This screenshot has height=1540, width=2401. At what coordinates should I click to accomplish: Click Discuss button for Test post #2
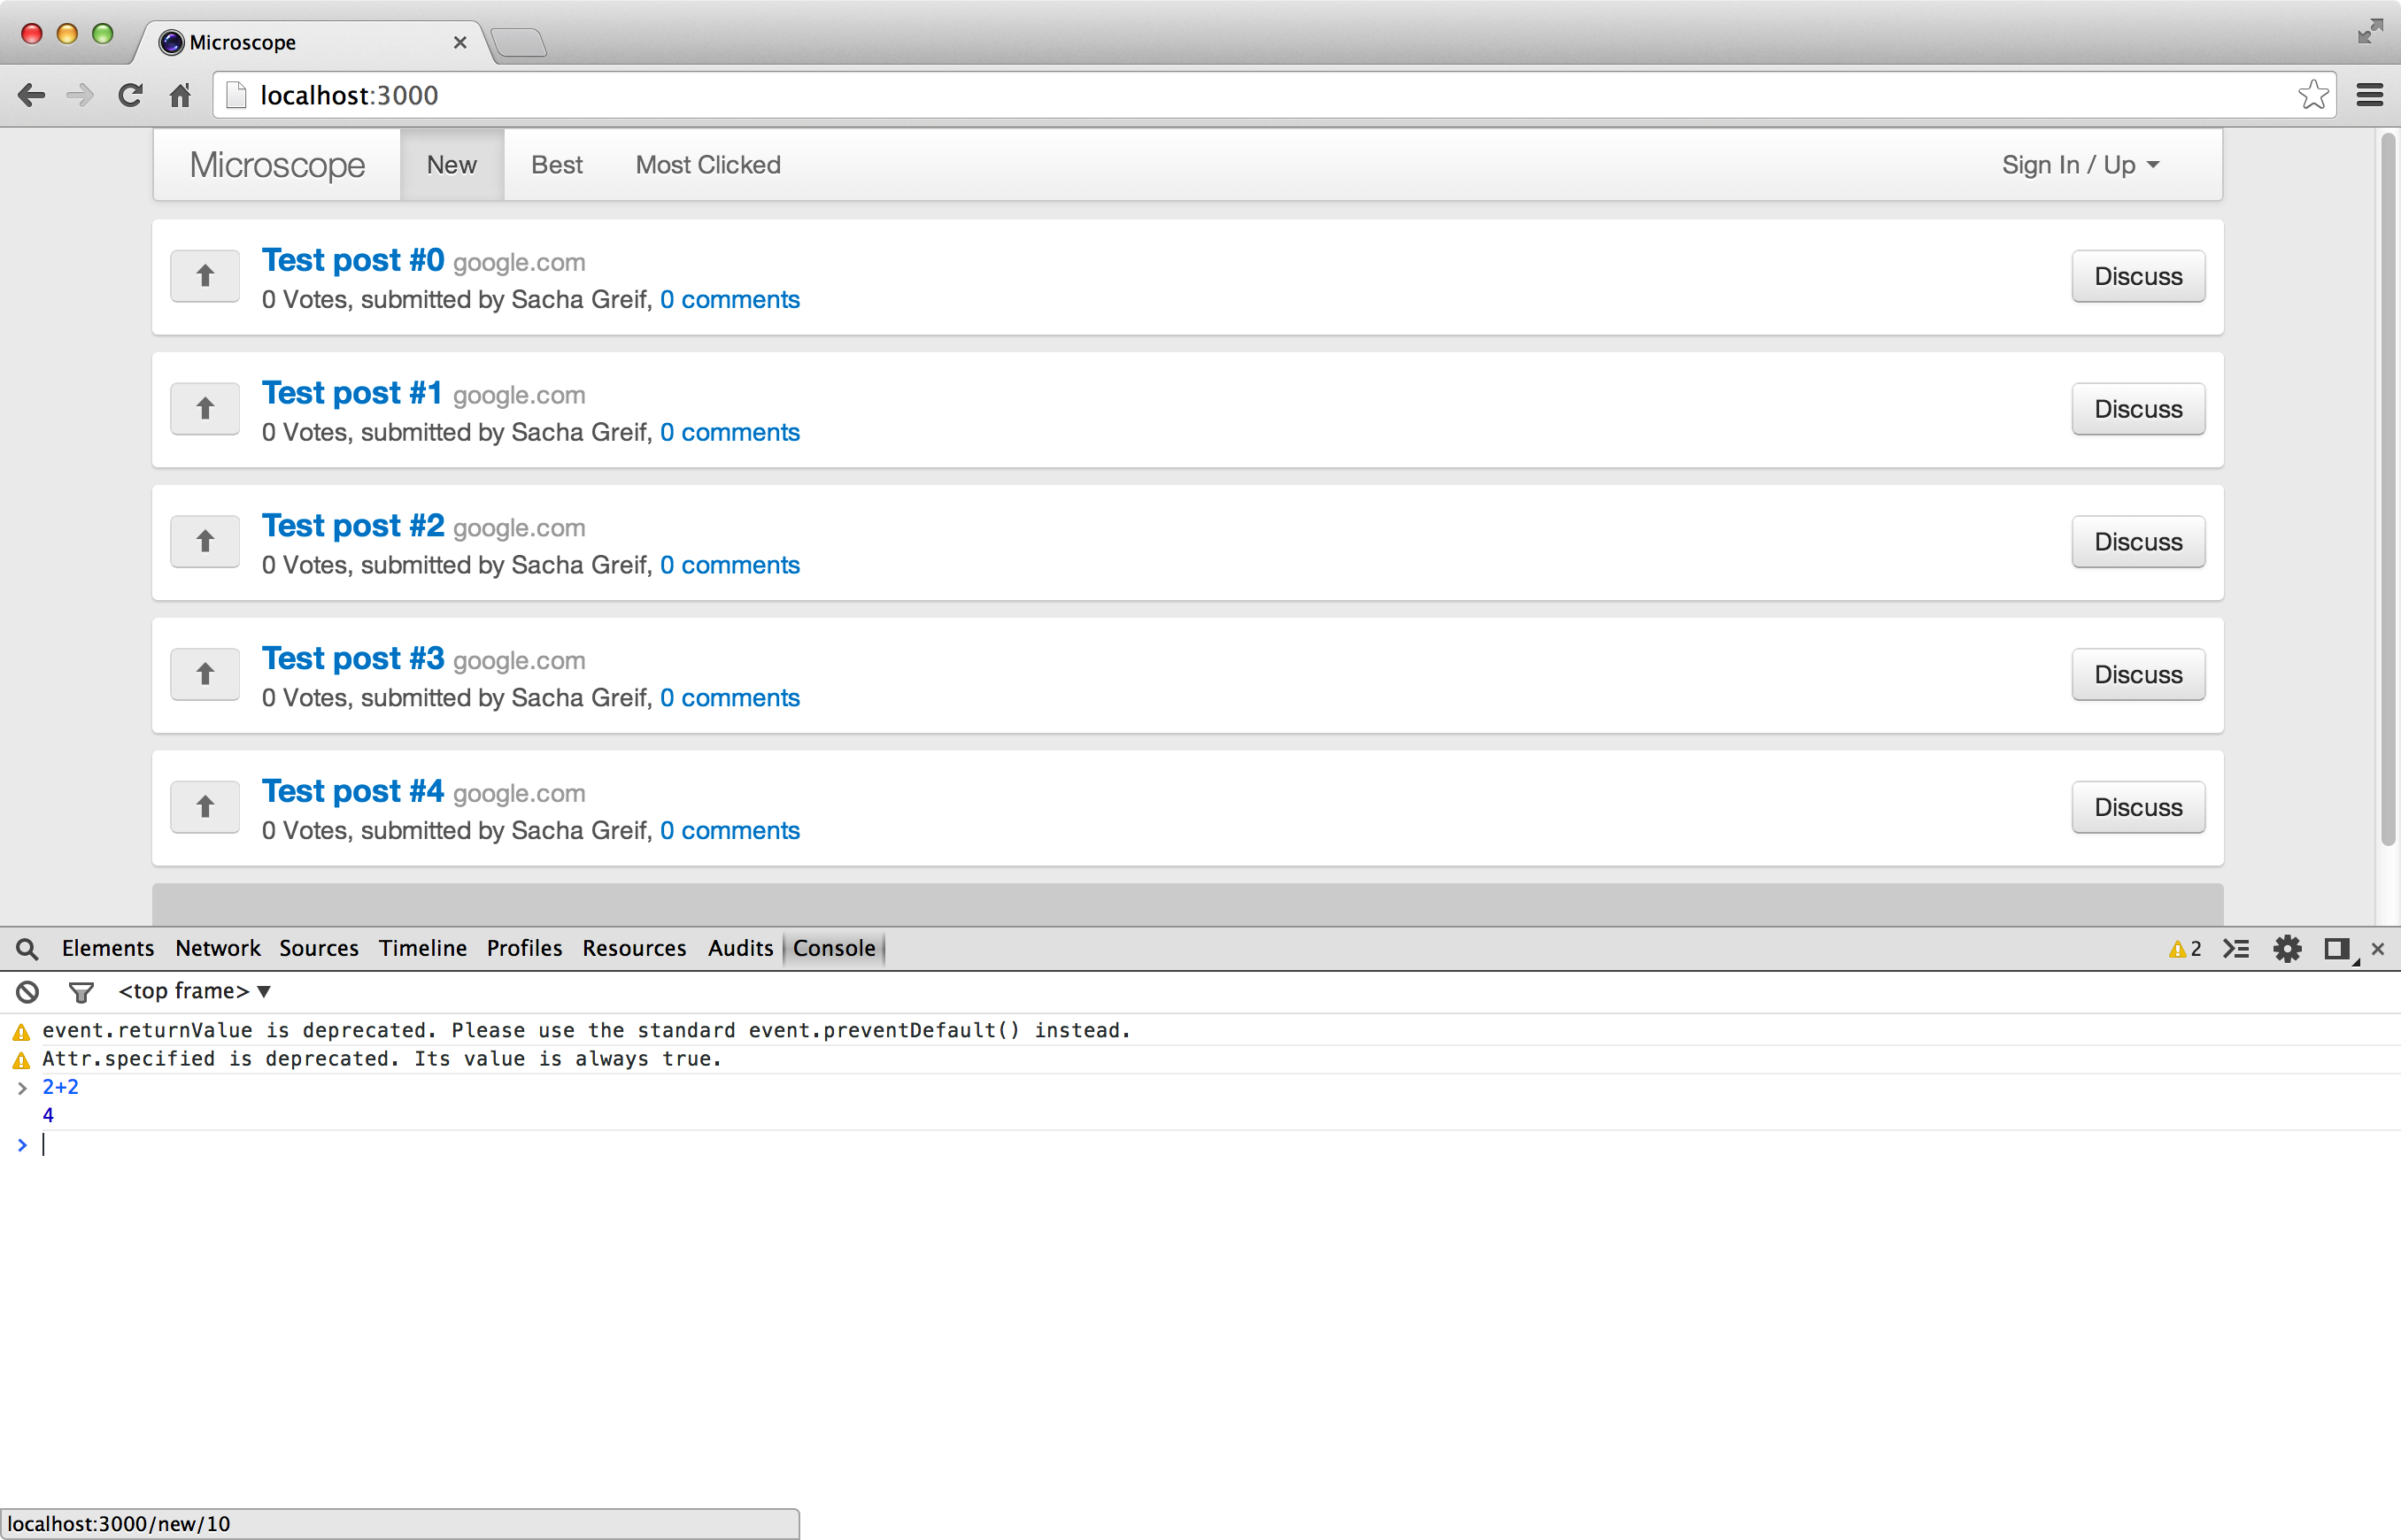click(x=2137, y=542)
